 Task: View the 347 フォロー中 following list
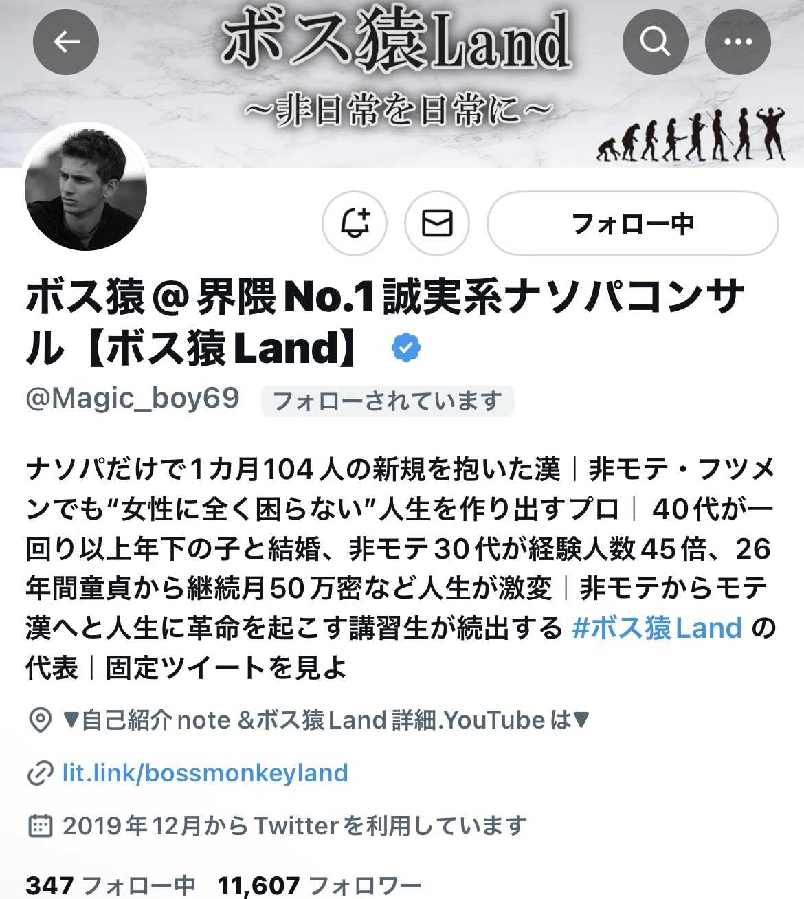[x=111, y=885]
